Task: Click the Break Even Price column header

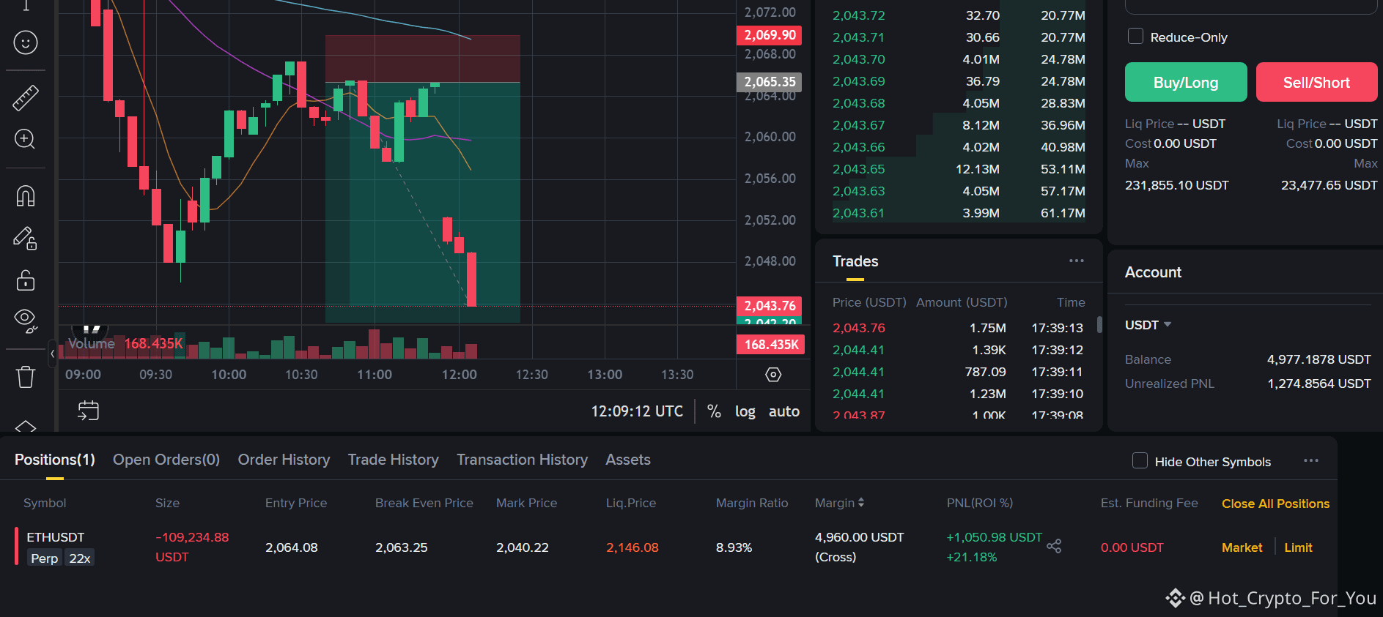Action: tap(424, 503)
